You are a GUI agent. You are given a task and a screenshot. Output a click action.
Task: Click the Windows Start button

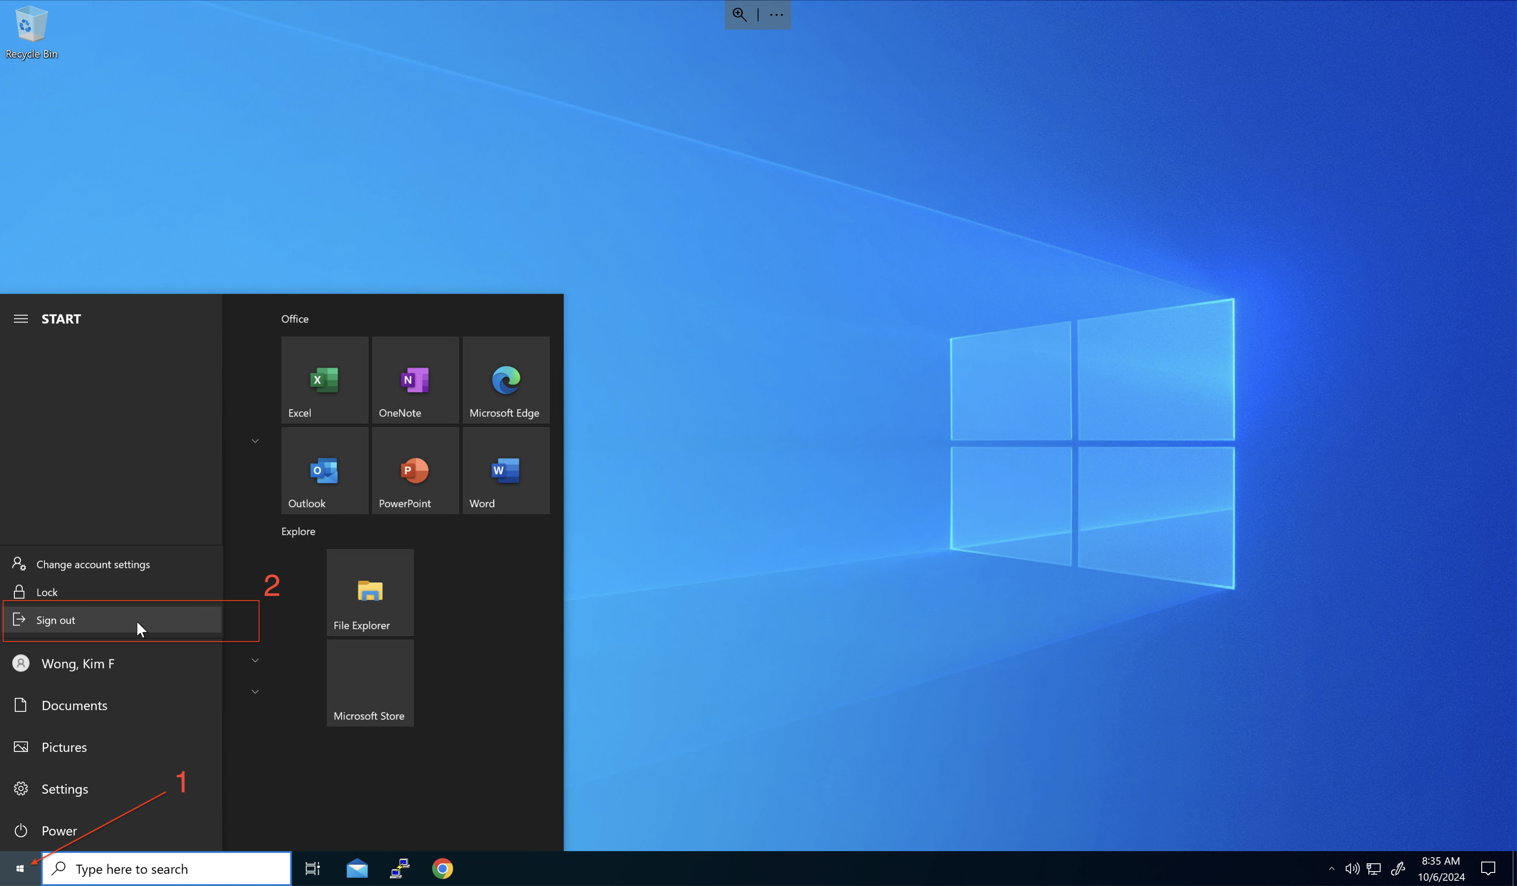[x=20, y=869]
